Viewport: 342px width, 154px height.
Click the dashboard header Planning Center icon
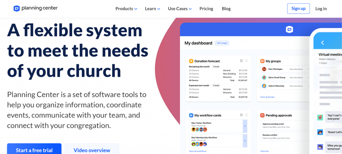tap(289, 29)
